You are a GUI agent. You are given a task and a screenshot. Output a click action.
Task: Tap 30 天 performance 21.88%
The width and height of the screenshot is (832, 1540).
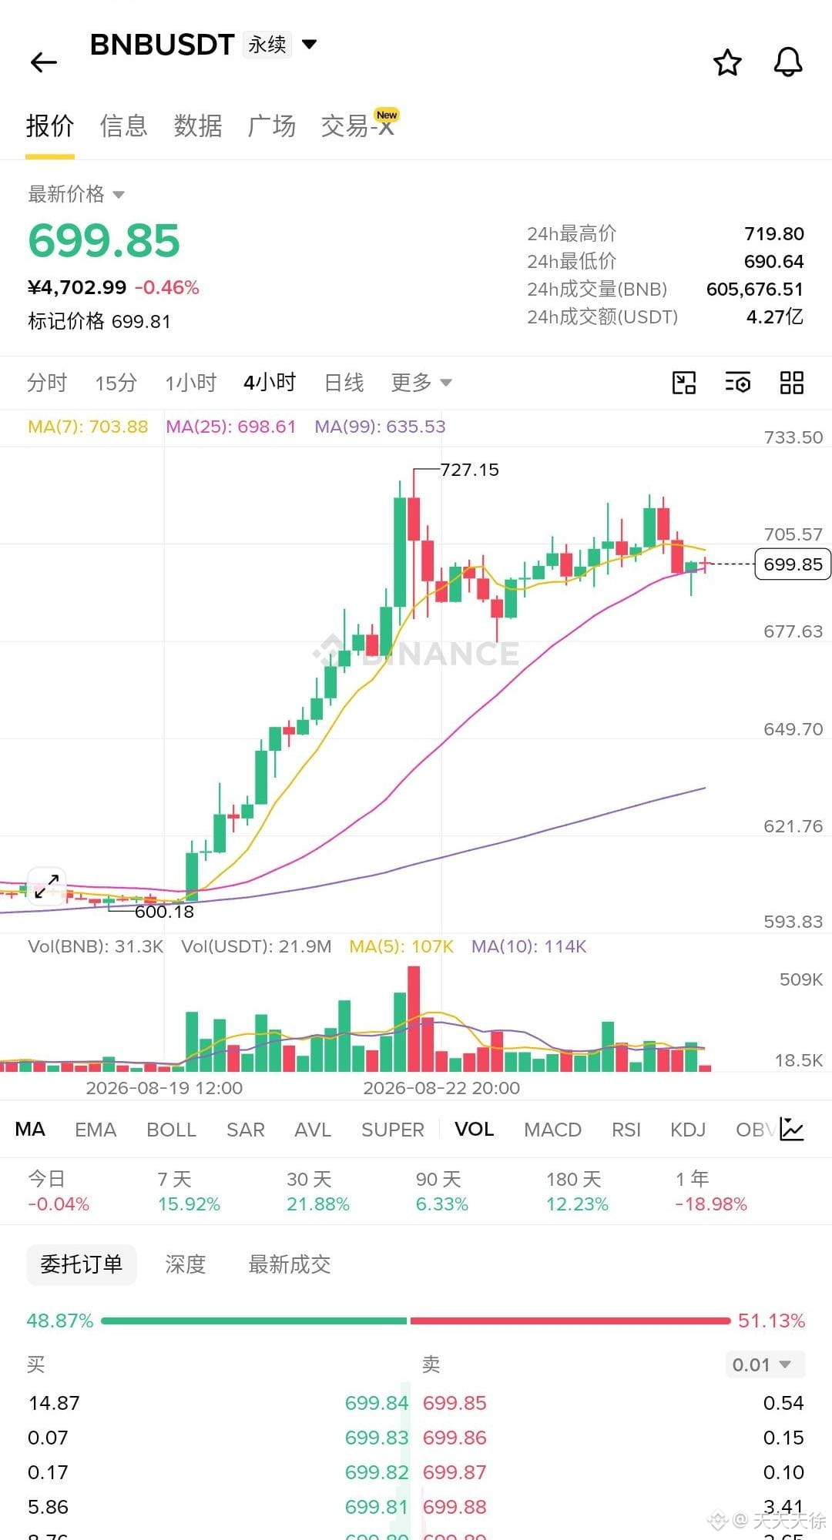[x=318, y=1191]
